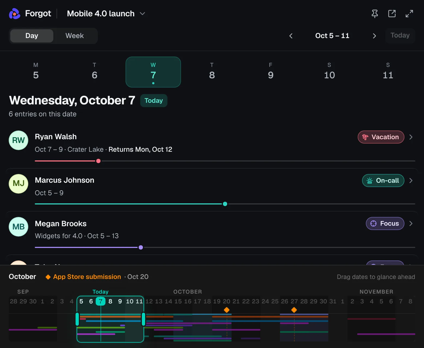Switch to Day view
The height and width of the screenshot is (348, 424).
(32, 36)
